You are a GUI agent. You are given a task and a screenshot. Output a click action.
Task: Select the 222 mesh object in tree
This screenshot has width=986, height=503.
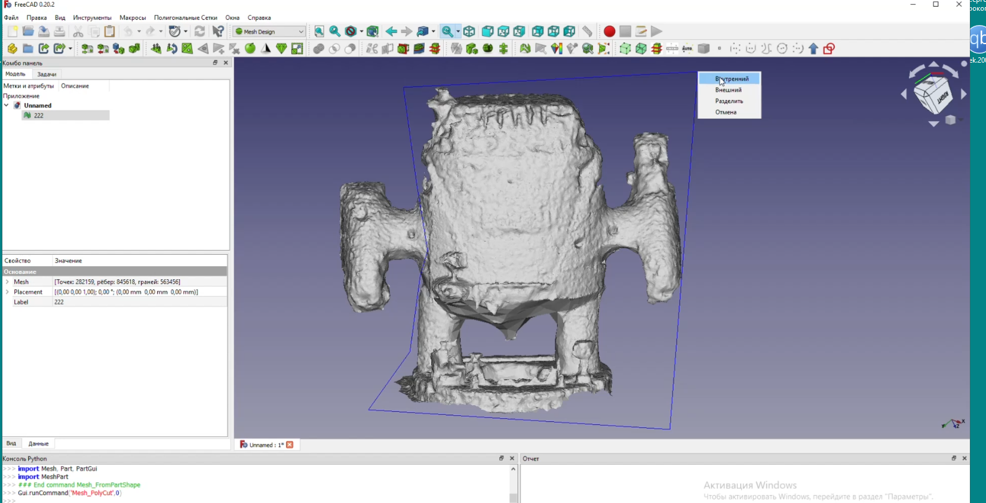(x=39, y=116)
